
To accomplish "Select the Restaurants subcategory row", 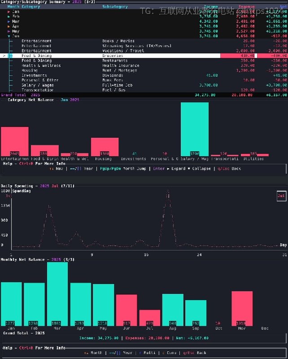I will (x=144, y=61).
